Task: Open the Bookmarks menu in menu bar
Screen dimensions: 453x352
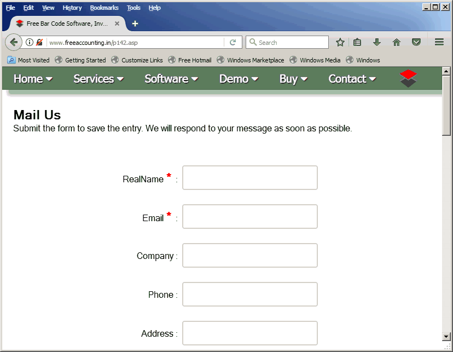Action: pos(104,8)
